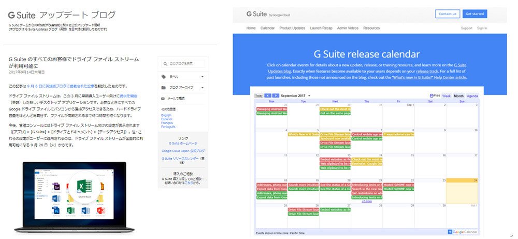
Task: Click the Oct 1 date label
Action: [474, 206]
